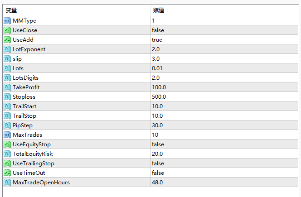Click the 变量 column header
The image size is (301, 197).
(11, 10)
